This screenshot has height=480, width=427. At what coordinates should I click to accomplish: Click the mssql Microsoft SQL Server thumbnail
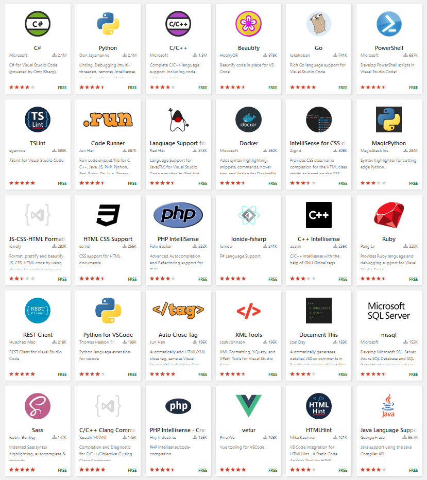click(x=389, y=311)
